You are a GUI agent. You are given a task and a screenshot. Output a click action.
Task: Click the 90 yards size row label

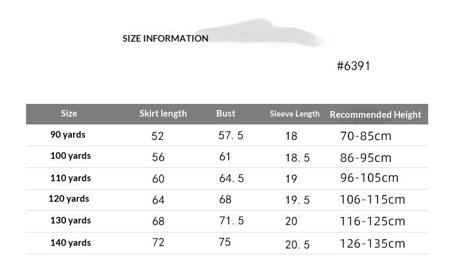point(68,135)
